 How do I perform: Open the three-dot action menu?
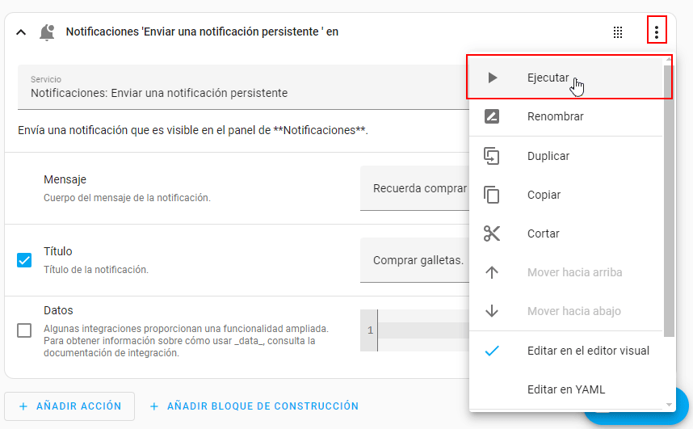click(657, 32)
